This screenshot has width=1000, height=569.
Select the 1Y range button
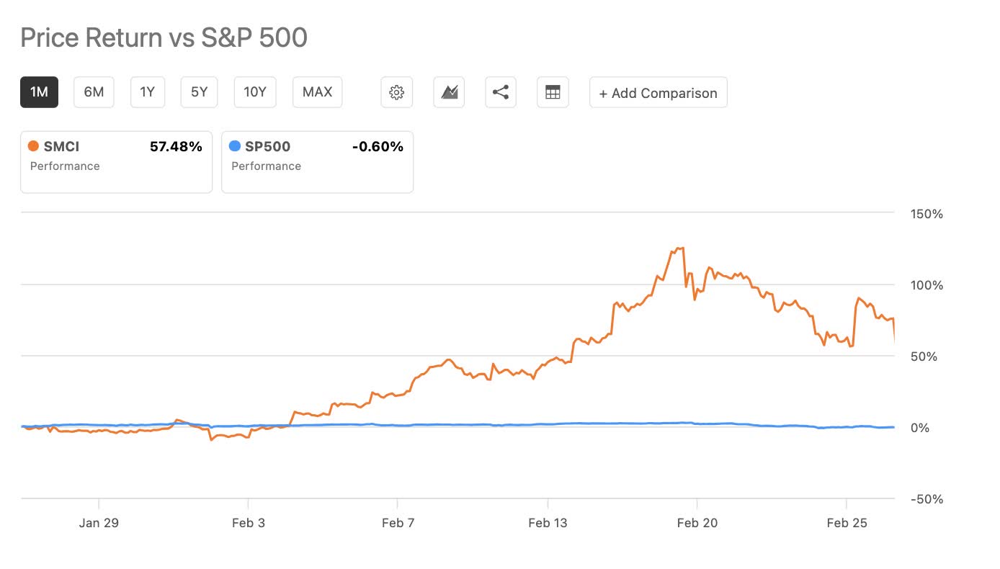tap(147, 92)
